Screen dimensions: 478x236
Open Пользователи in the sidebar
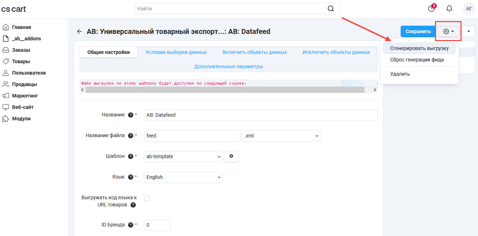tap(29, 73)
